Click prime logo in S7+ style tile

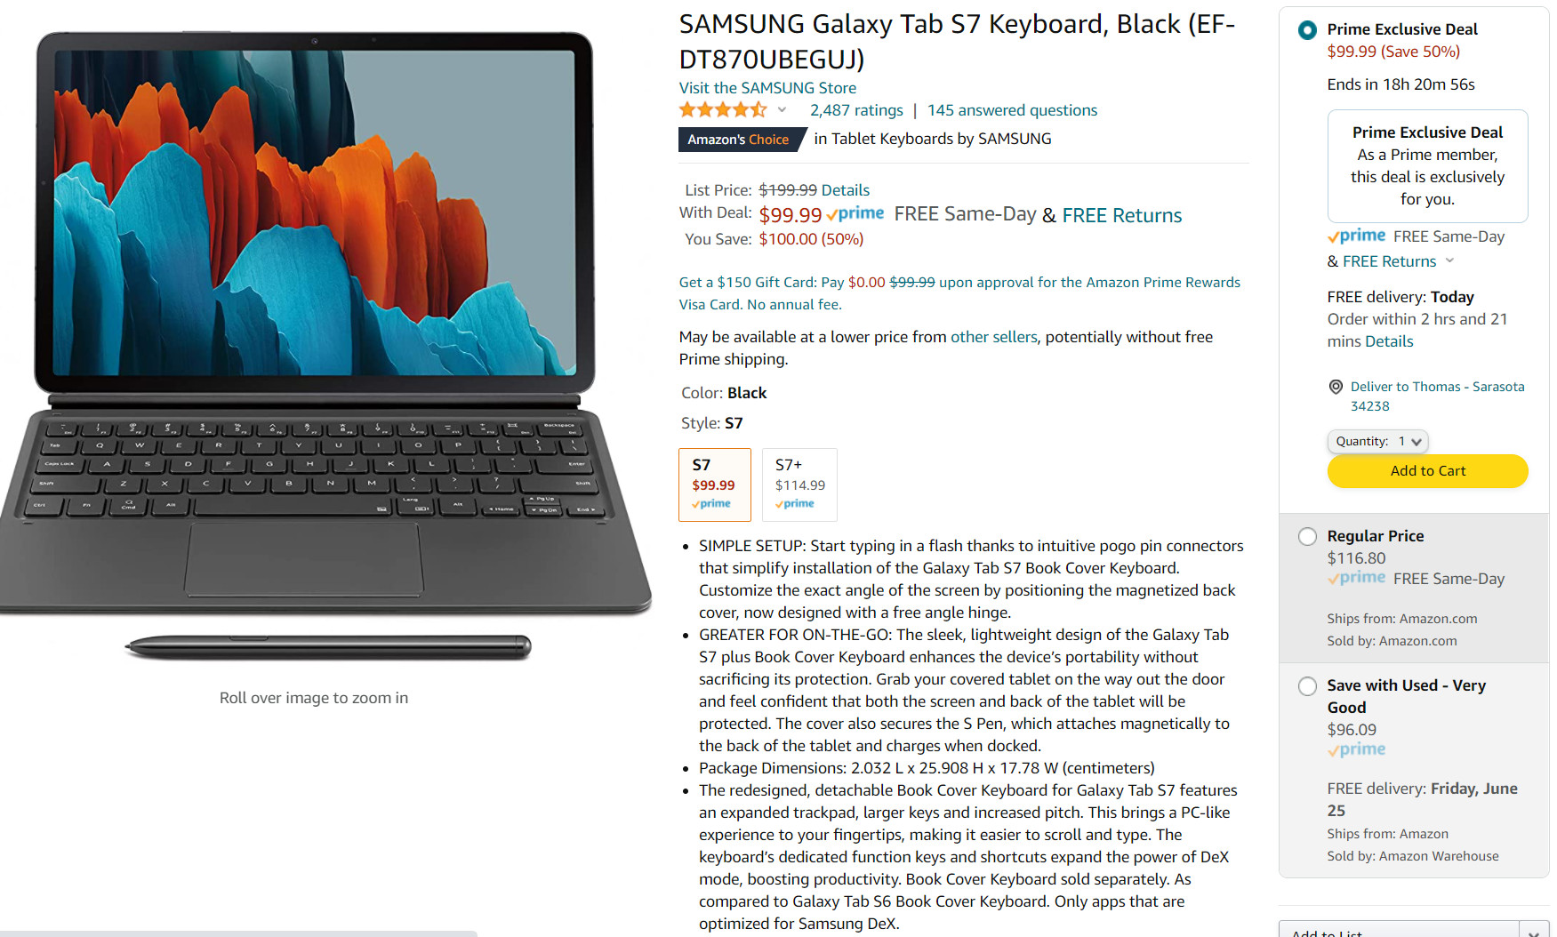click(795, 504)
